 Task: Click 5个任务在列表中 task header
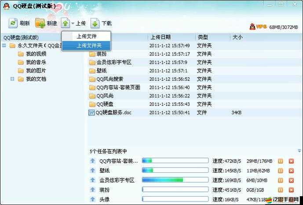(108, 151)
